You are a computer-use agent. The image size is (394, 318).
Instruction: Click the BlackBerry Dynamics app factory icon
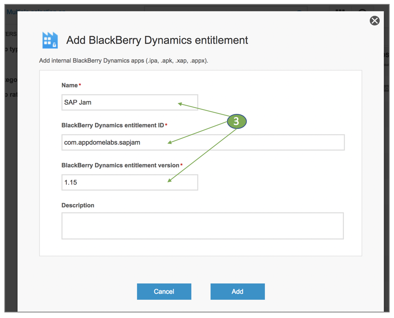[x=50, y=40]
